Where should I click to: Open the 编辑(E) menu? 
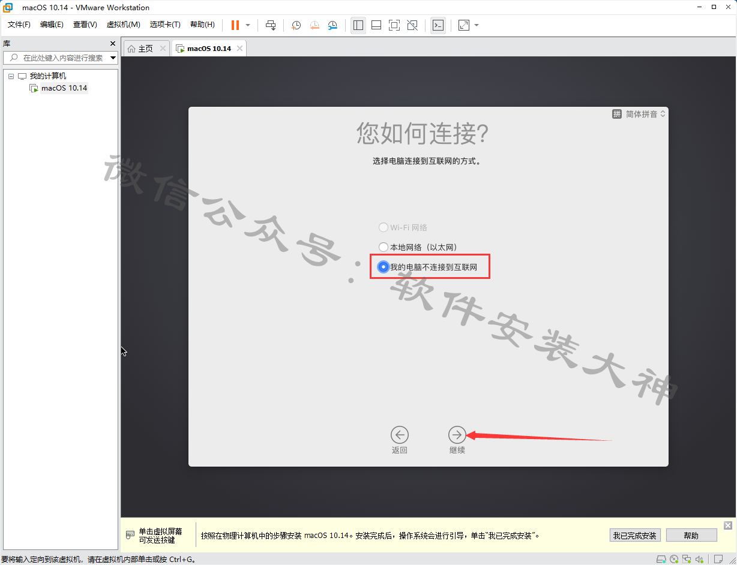click(52, 25)
